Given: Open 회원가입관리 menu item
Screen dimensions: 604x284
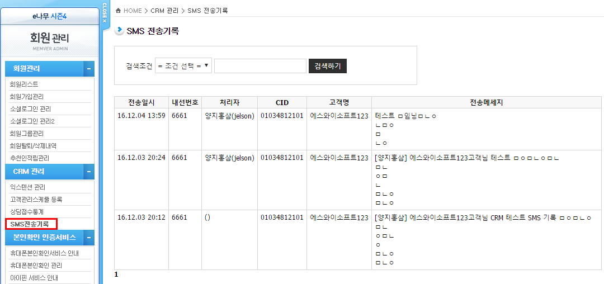Looking at the screenshot, I should click(27, 97).
